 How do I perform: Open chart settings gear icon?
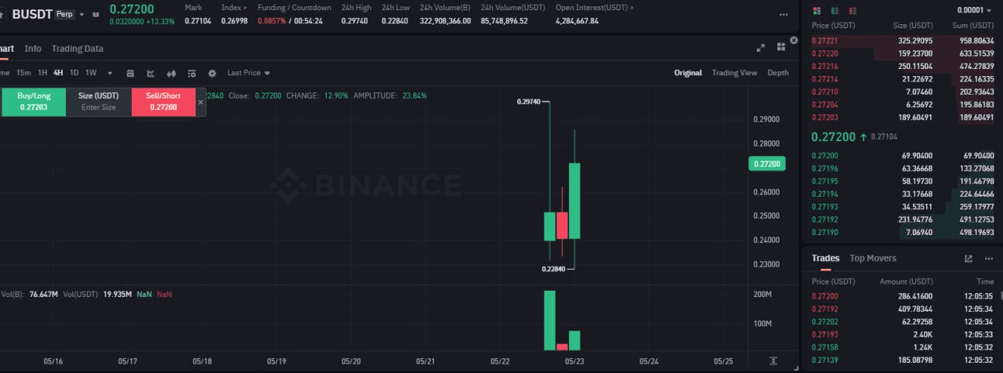click(212, 73)
